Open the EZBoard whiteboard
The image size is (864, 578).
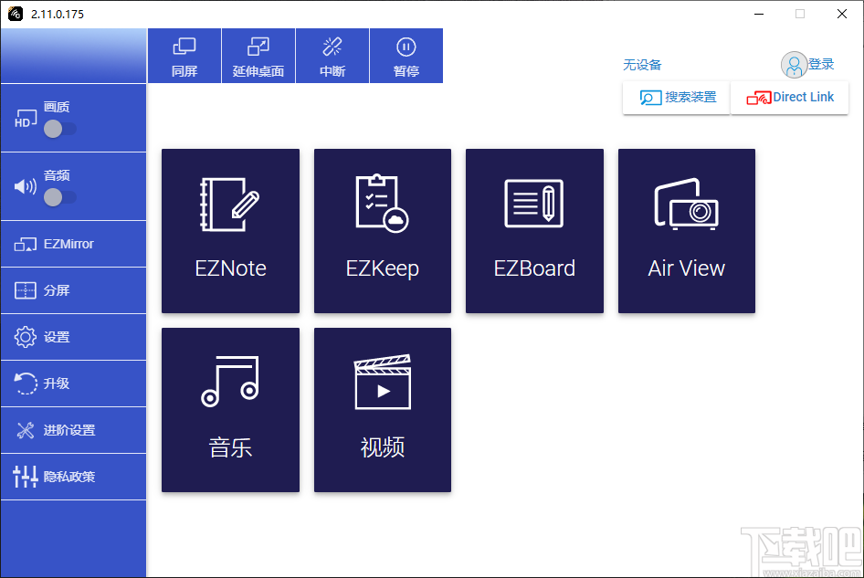tap(534, 230)
